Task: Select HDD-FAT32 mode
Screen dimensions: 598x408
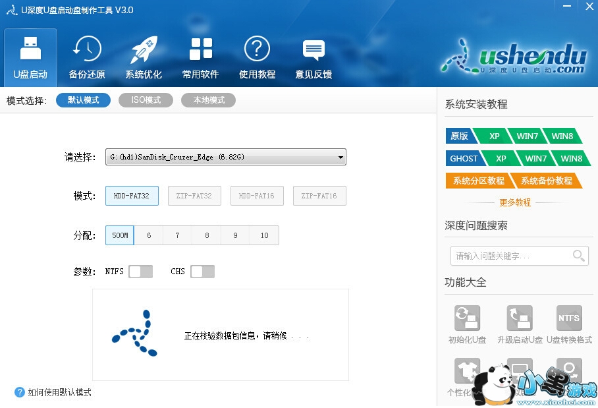Action: click(x=132, y=196)
